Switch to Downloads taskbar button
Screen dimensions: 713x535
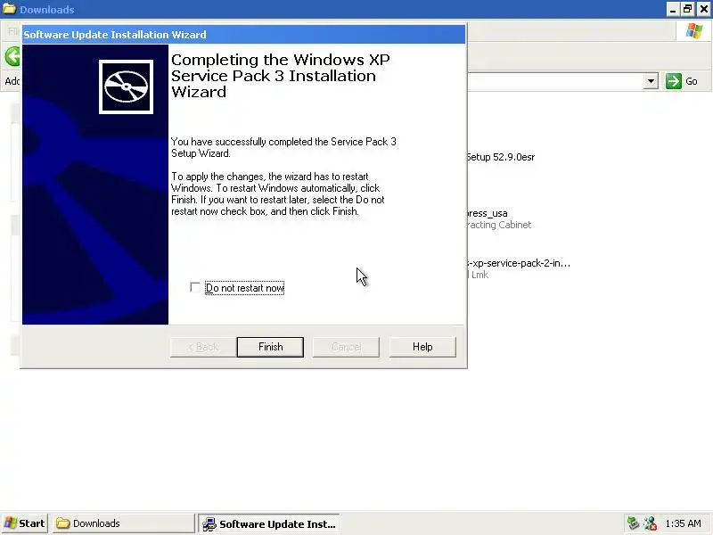(x=123, y=523)
